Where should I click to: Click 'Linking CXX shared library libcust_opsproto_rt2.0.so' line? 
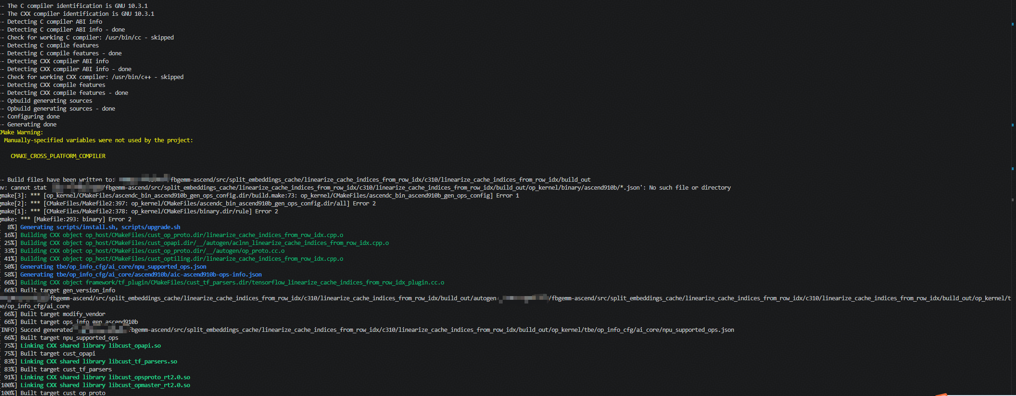95,377
